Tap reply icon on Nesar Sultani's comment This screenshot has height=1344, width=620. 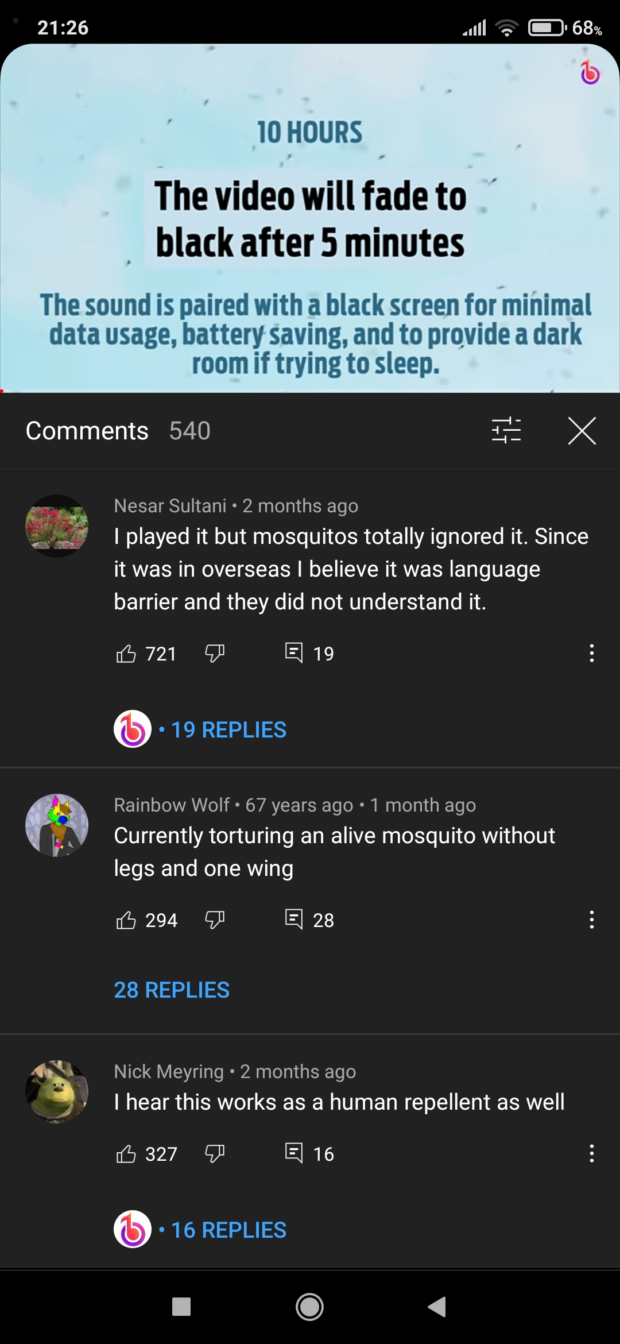(294, 653)
